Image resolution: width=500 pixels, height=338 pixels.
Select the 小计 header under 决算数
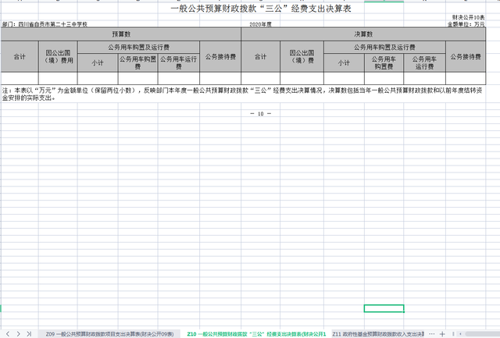[x=343, y=62]
